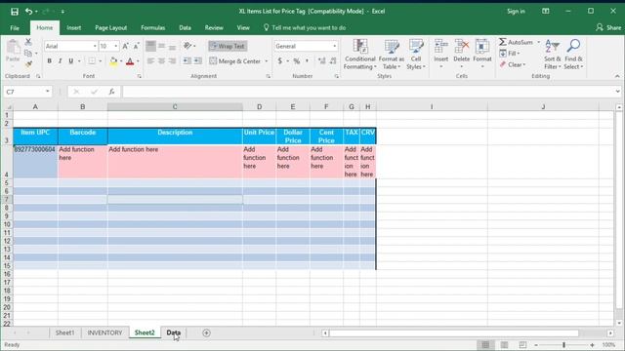Toggle Bold formatting
The image size is (625, 351).
49,60
